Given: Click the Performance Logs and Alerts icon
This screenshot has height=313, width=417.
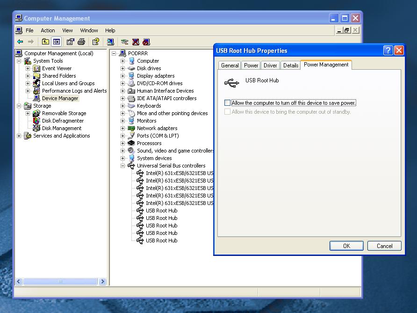Looking at the screenshot, I should [36, 91].
